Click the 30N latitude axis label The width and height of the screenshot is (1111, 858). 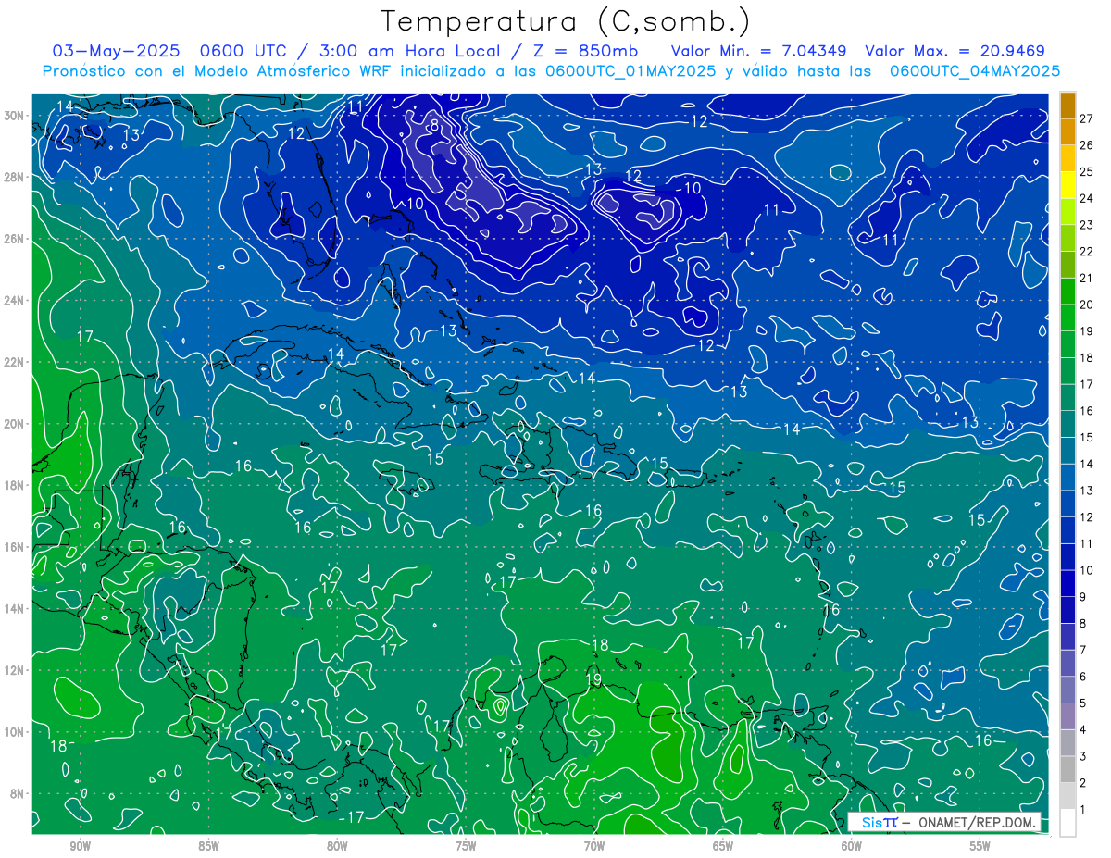tap(14, 116)
